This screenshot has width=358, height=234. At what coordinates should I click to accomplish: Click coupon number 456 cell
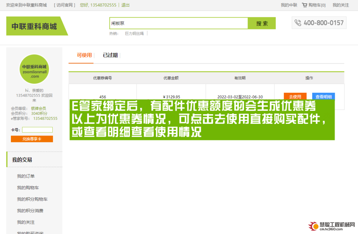tap(103, 97)
